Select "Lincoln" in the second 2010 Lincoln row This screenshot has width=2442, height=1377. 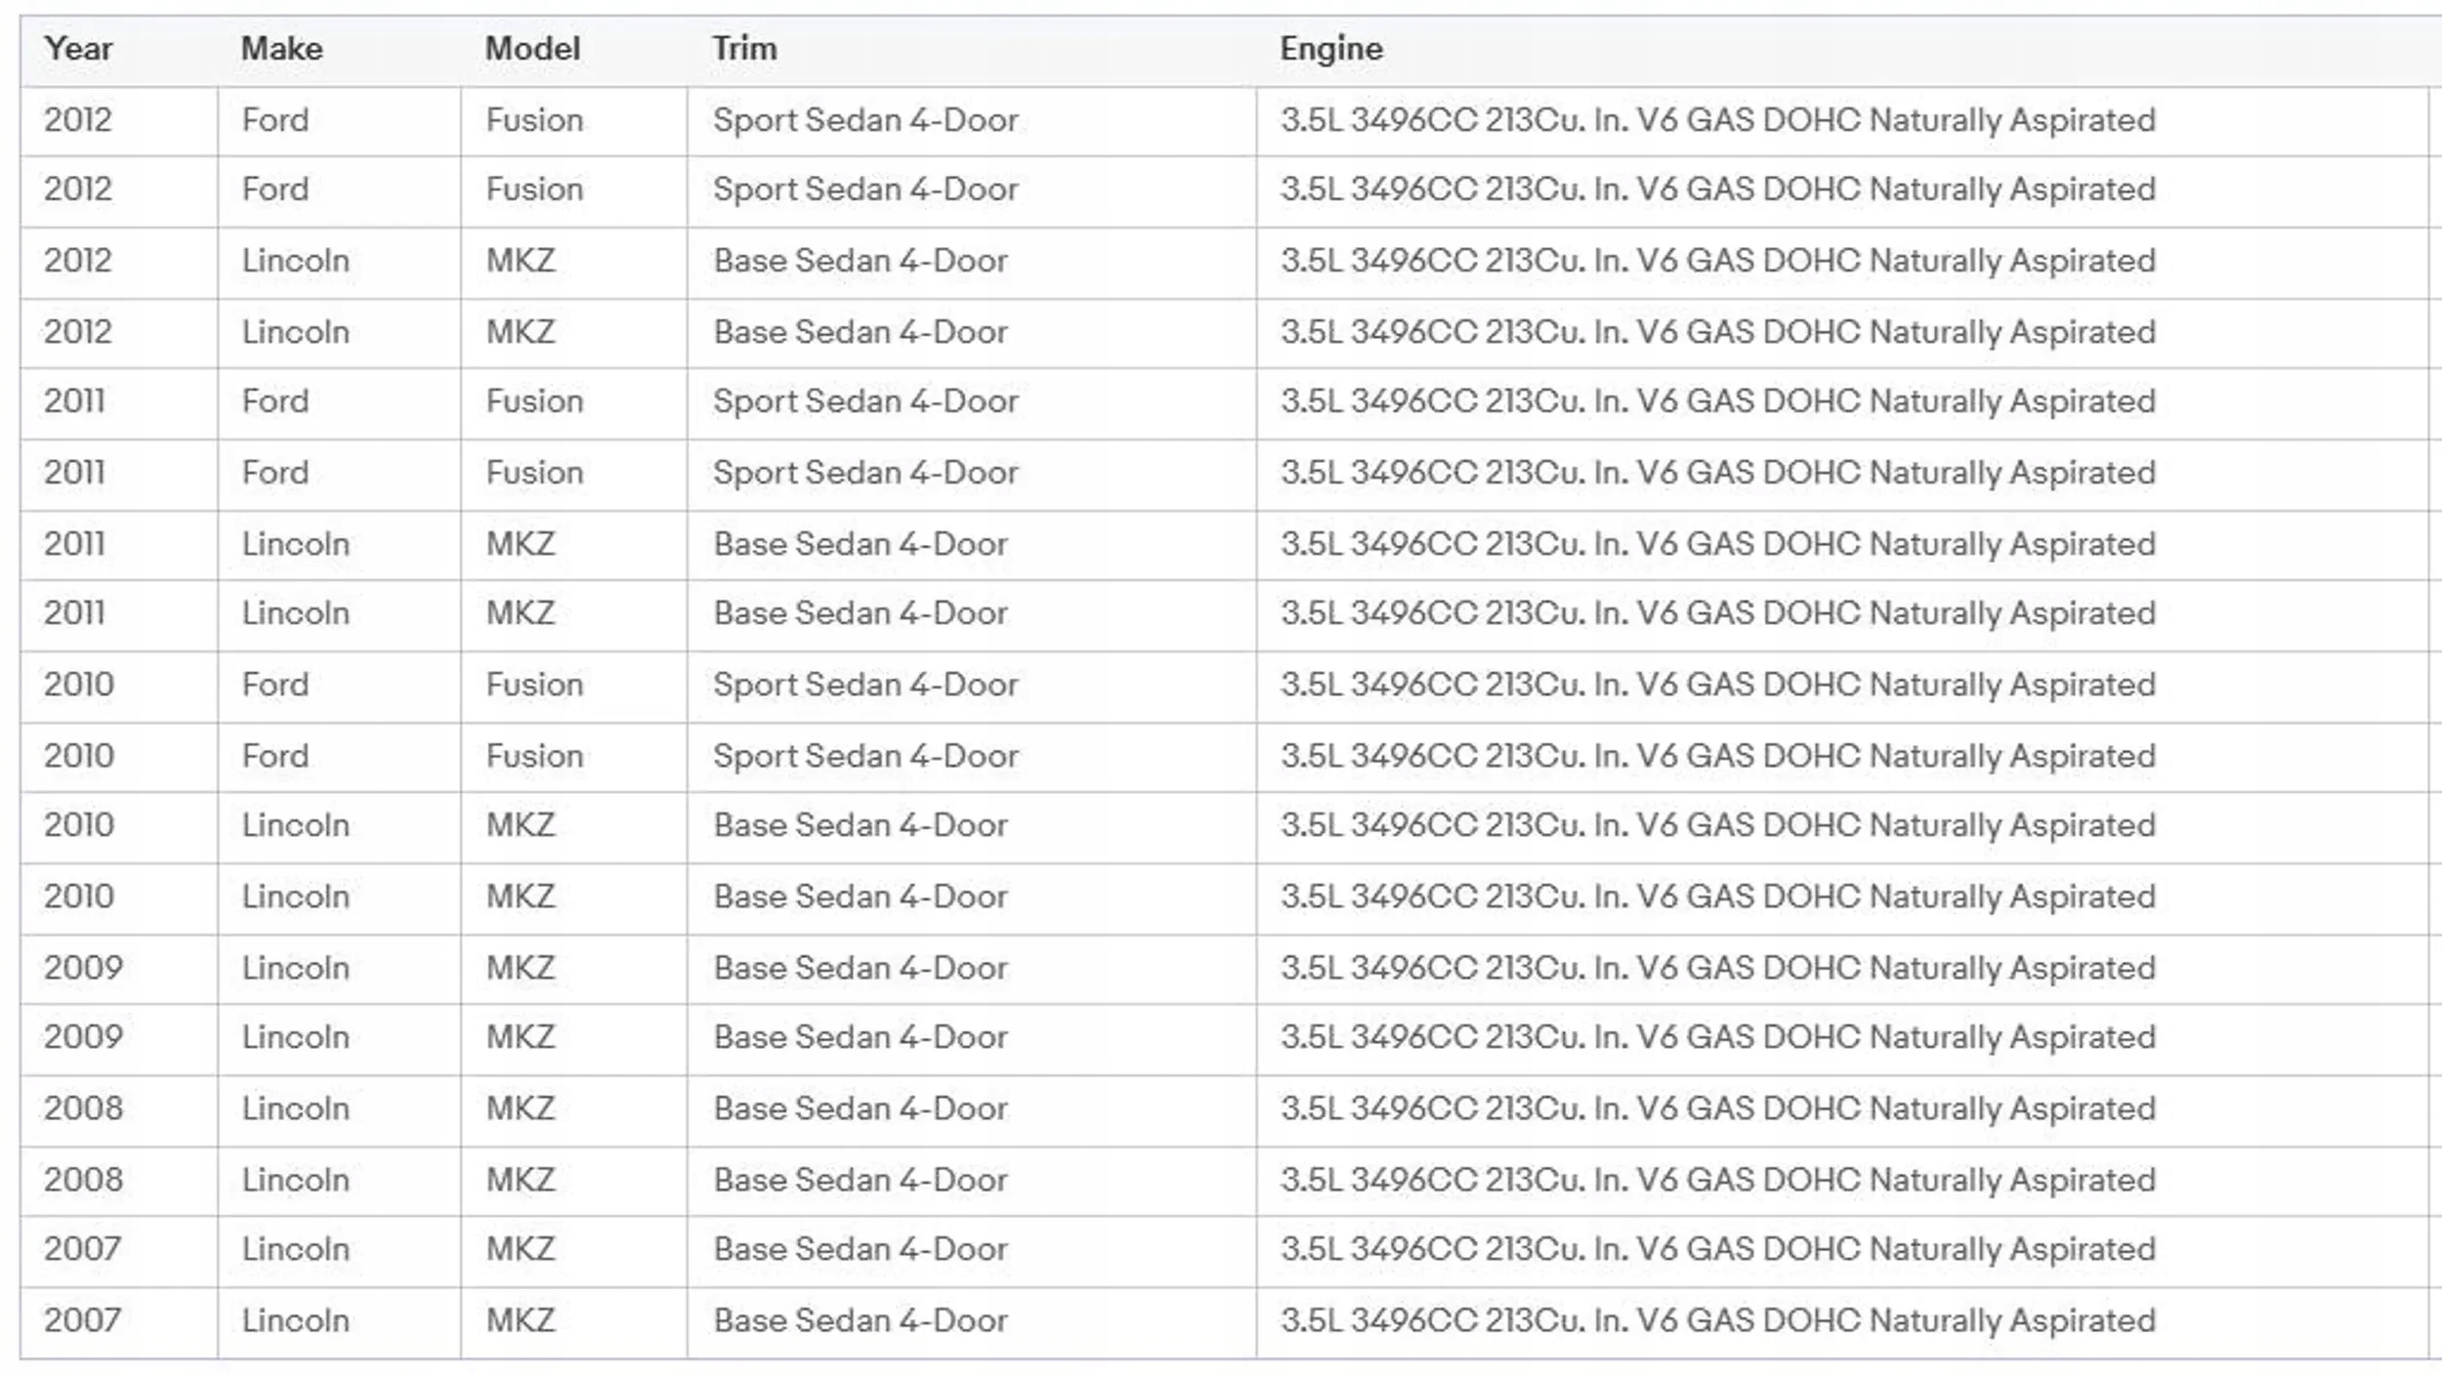(x=295, y=897)
